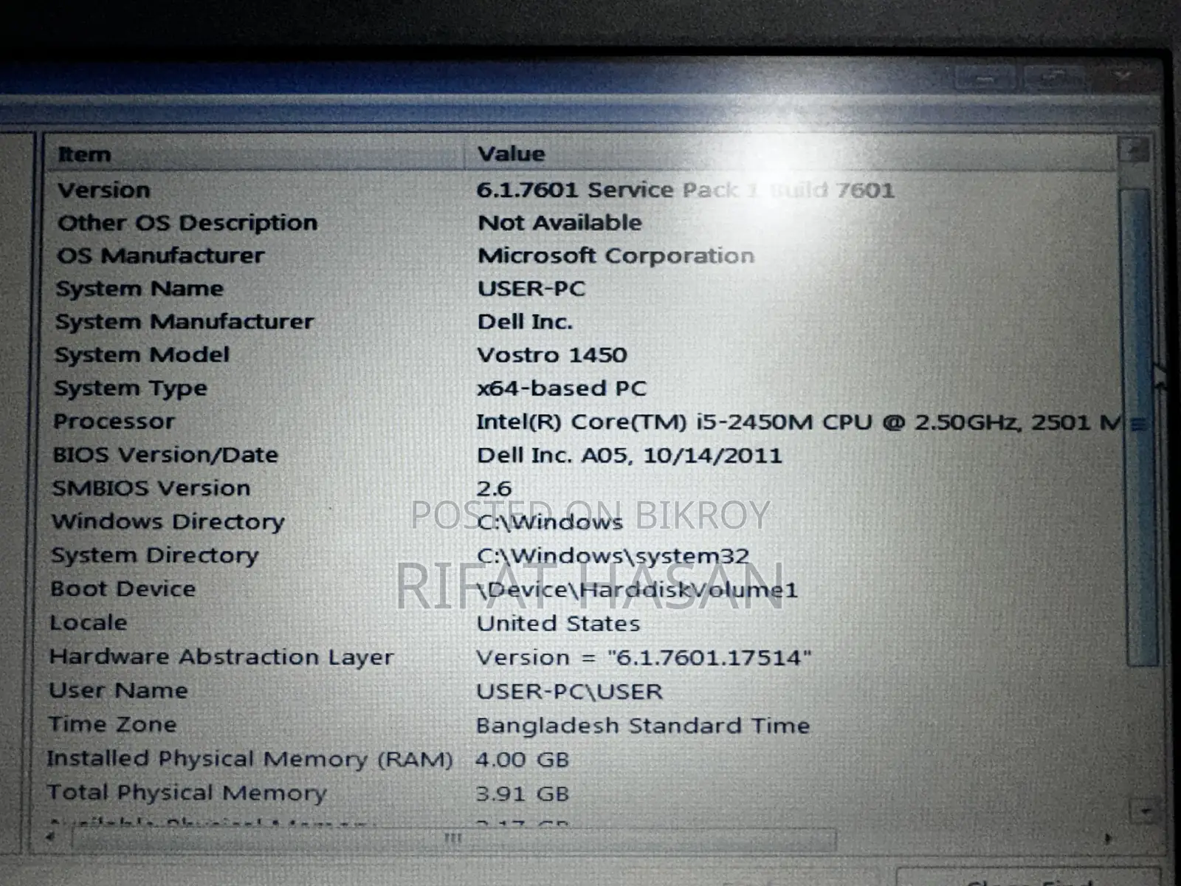This screenshot has width=1181, height=886.
Task: Select the System Model row
Action: point(142,355)
